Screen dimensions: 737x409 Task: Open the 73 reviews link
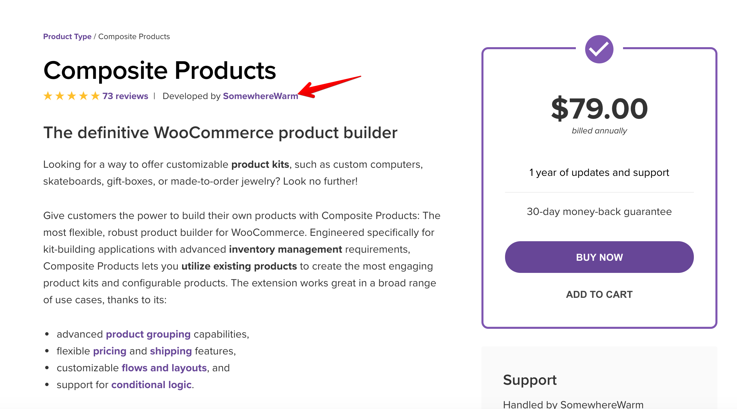pos(125,96)
